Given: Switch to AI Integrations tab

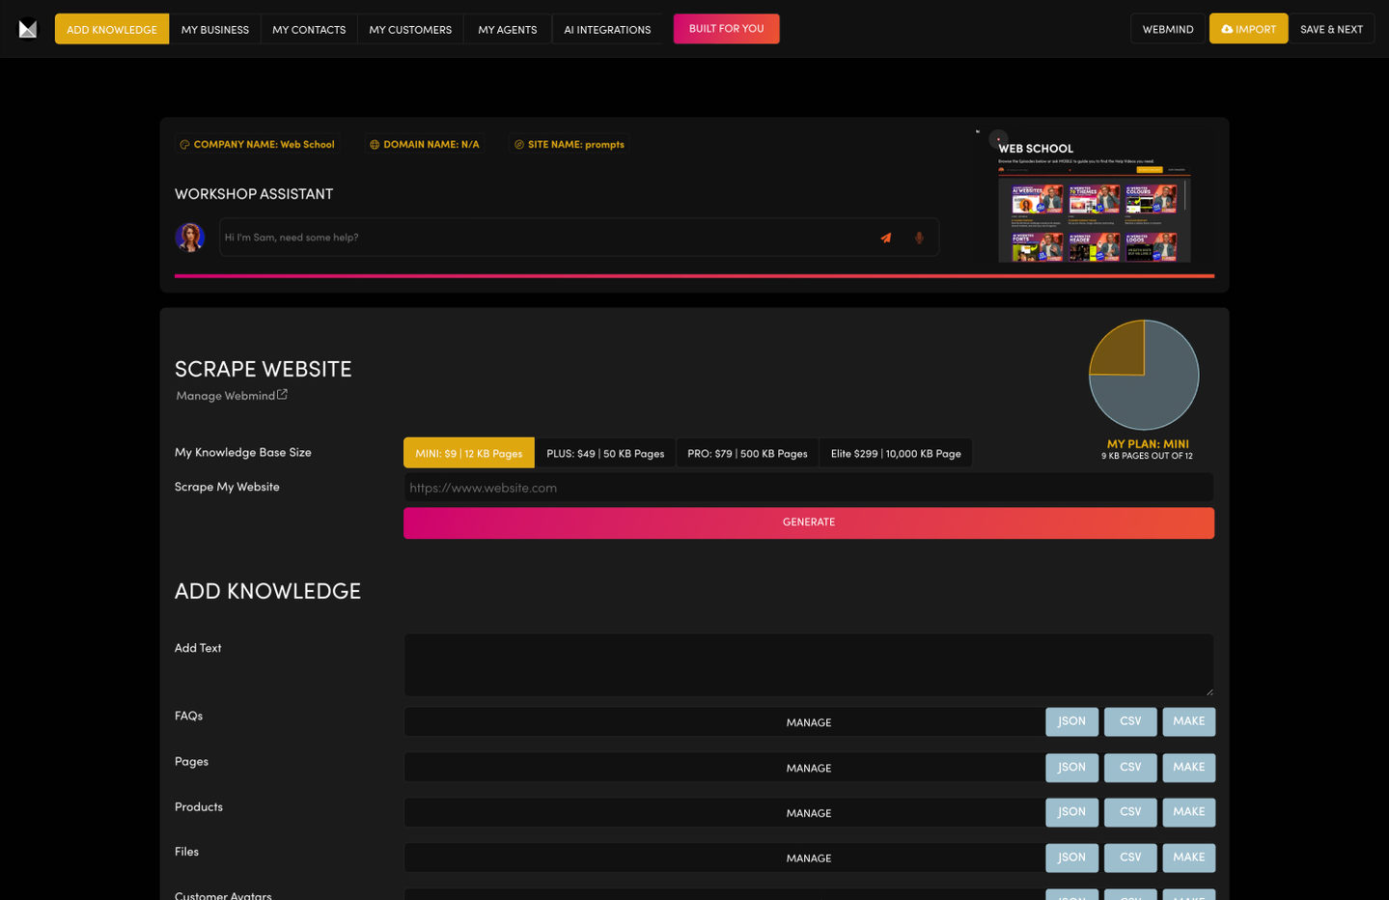Looking at the screenshot, I should click(x=607, y=29).
